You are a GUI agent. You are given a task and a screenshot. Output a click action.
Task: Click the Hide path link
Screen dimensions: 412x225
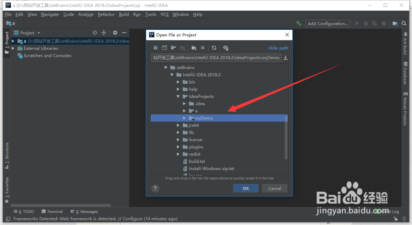coord(278,48)
